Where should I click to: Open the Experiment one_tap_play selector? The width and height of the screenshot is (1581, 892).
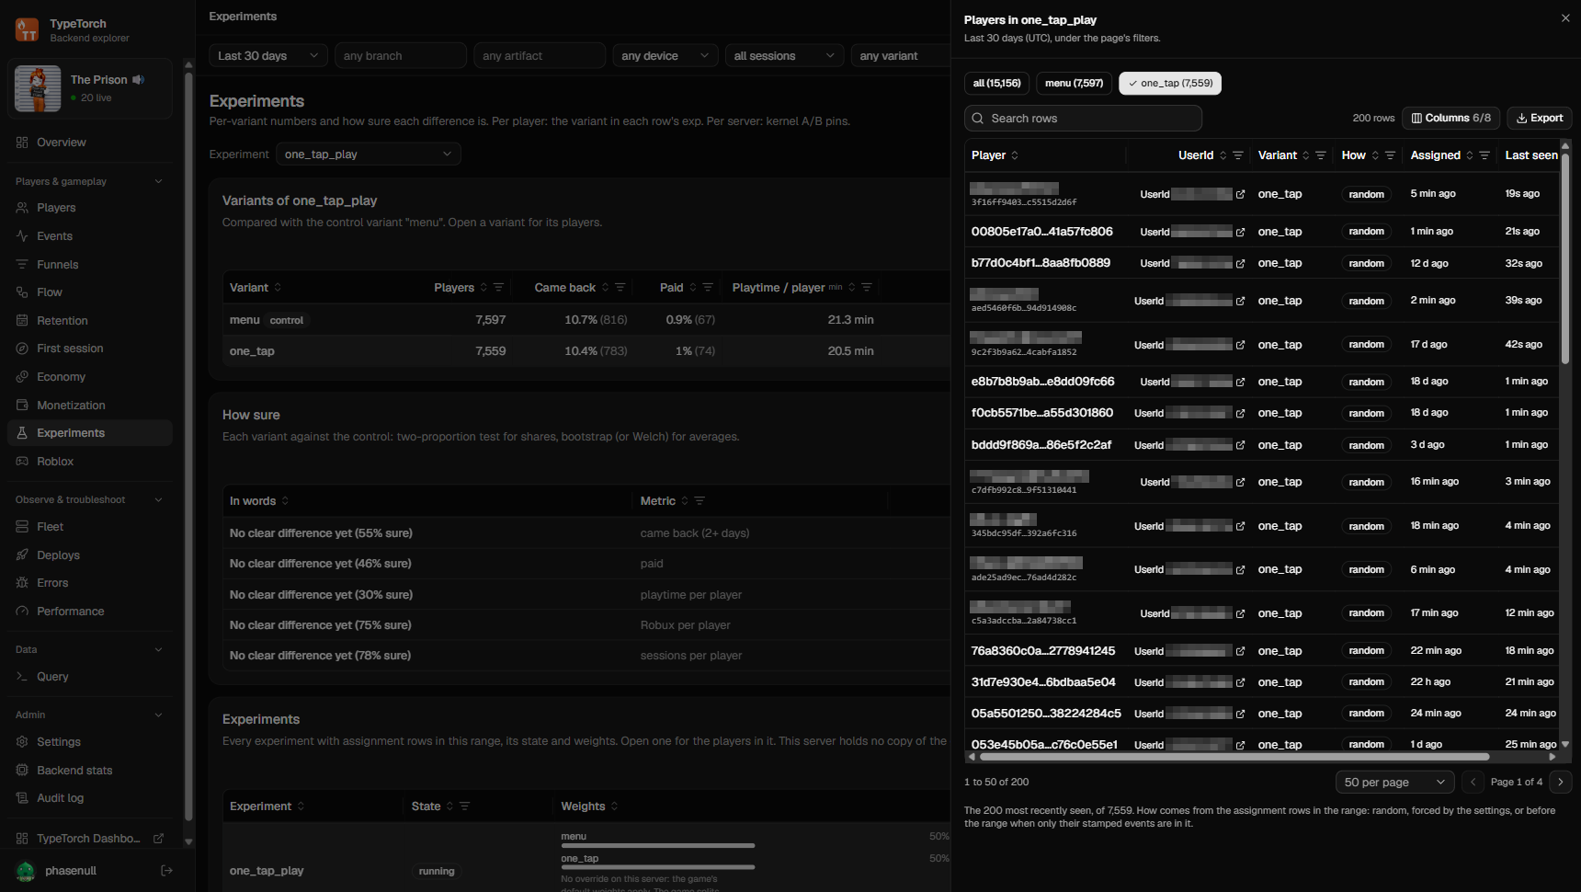coord(369,154)
